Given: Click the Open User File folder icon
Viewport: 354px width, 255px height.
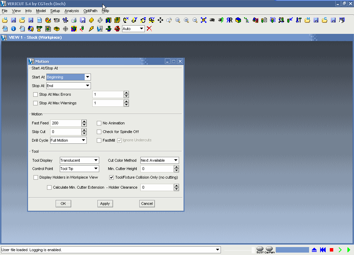Looking at the screenshot, I should tap(5, 20).
